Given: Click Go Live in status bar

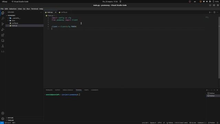Looking at the screenshot, I should click(192, 123).
